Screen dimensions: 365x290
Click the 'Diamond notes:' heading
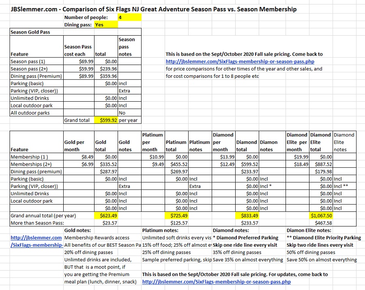[231, 230]
